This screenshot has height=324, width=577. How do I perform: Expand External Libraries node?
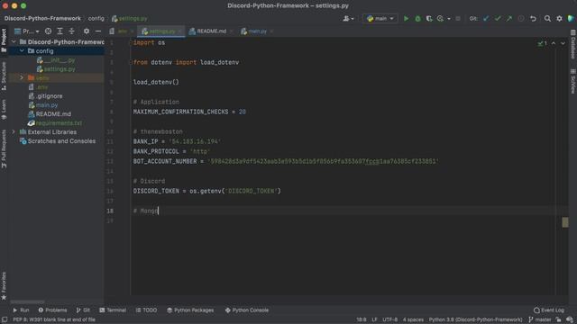pyautogui.click(x=14, y=132)
